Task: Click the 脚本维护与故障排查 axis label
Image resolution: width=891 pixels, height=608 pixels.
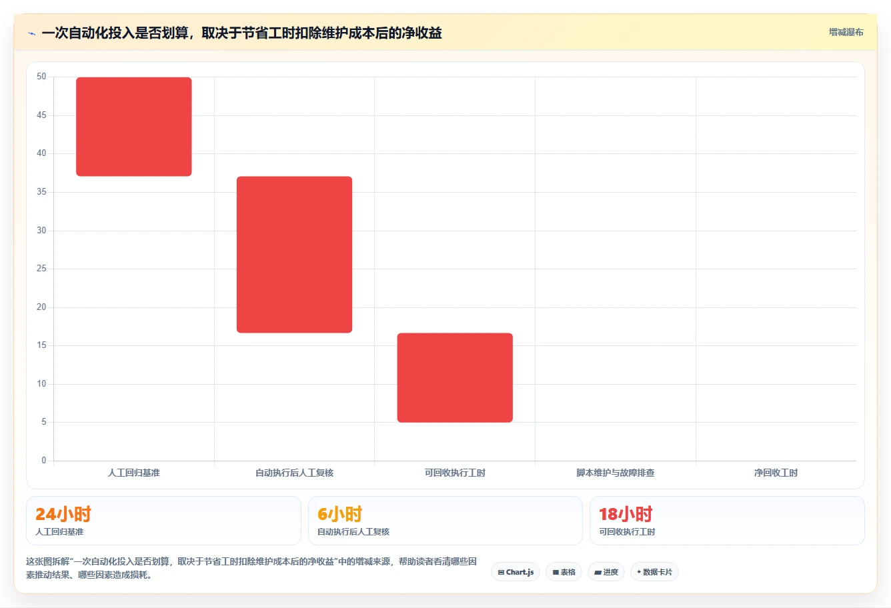Action: click(616, 473)
